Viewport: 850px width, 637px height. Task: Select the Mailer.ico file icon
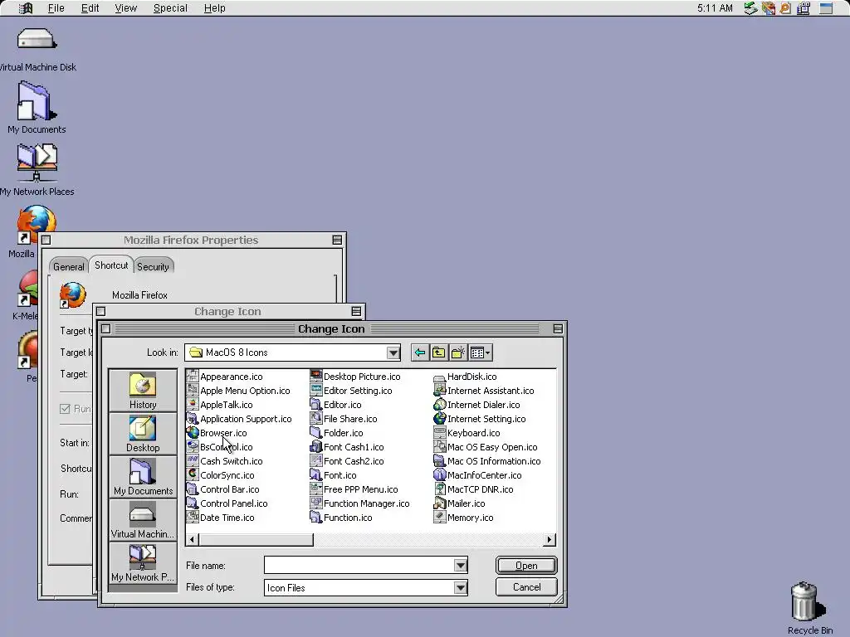click(440, 503)
